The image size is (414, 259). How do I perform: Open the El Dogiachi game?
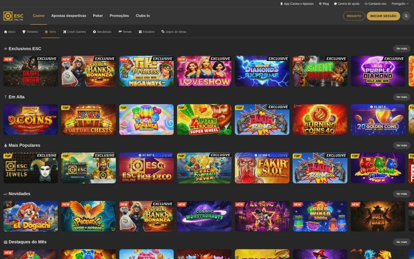click(31, 216)
